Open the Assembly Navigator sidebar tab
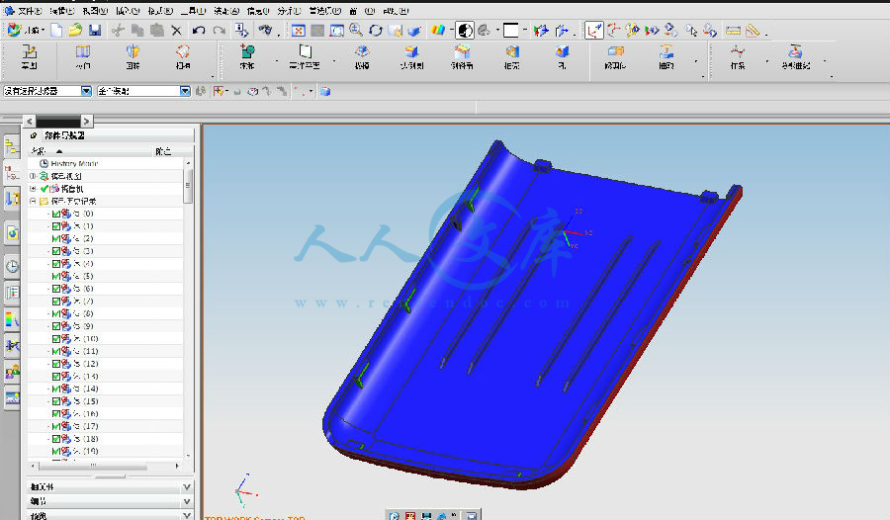The image size is (890, 520). point(11,147)
